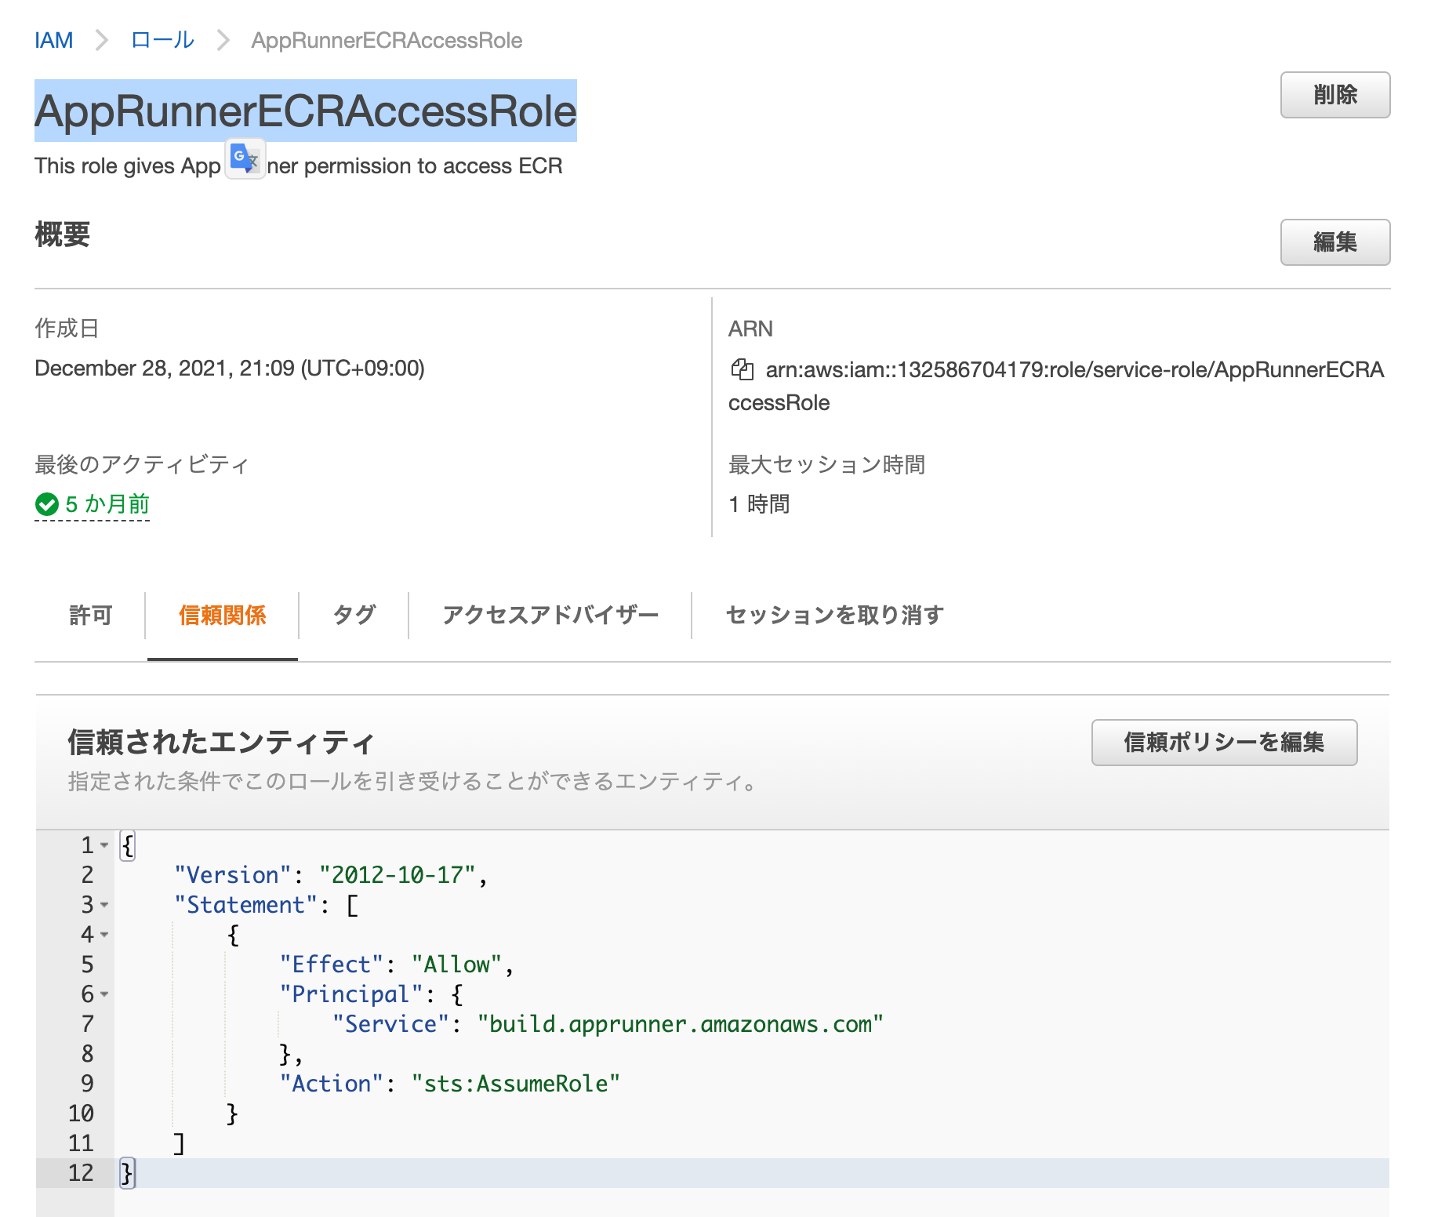Click the trusted entities description text

[x=412, y=782]
